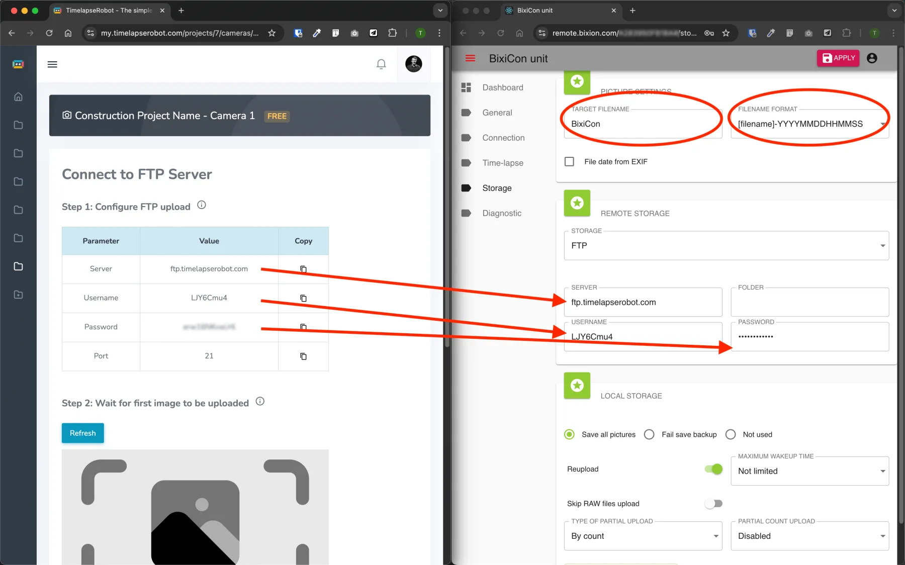Click the TimelapseRobot page vertical scrollbar
905x565 pixels.
coord(447,197)
